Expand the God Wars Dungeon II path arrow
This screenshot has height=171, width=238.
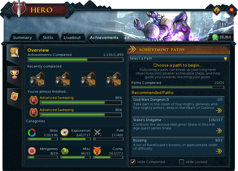(x=219, y=110)
